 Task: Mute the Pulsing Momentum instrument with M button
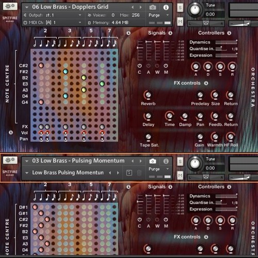[x=180, y=175]
